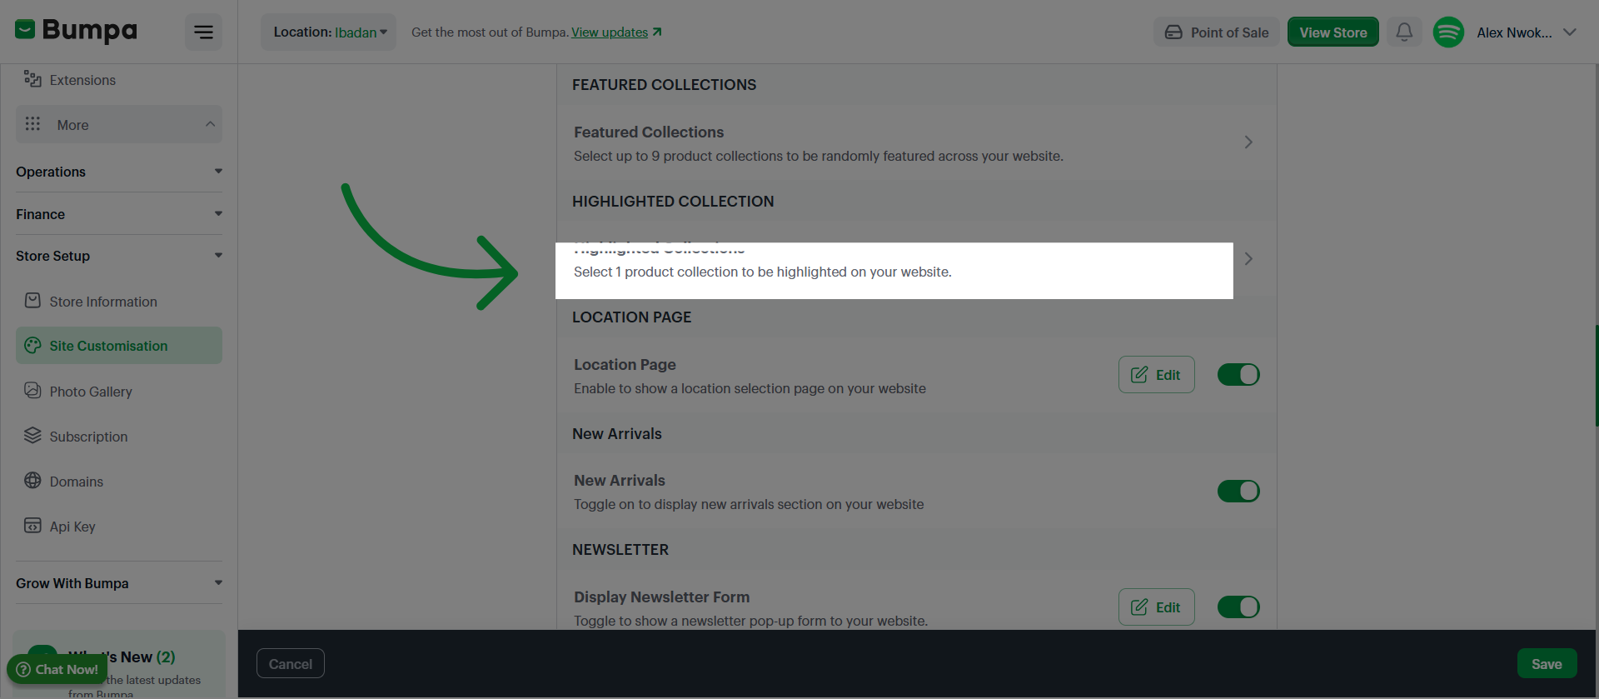Viewport: 1599px width, 699px height.
Task: Open the Location Ibadan dropdown
Action: click(x=329, y=32)
